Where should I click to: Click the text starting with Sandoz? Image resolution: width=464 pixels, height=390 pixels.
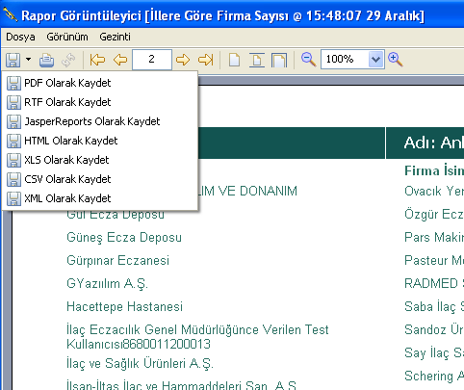point(434,330)
